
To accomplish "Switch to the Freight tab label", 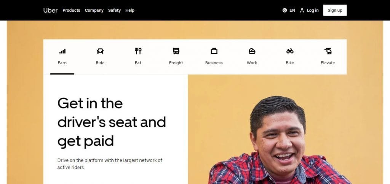I will point(176,63).
